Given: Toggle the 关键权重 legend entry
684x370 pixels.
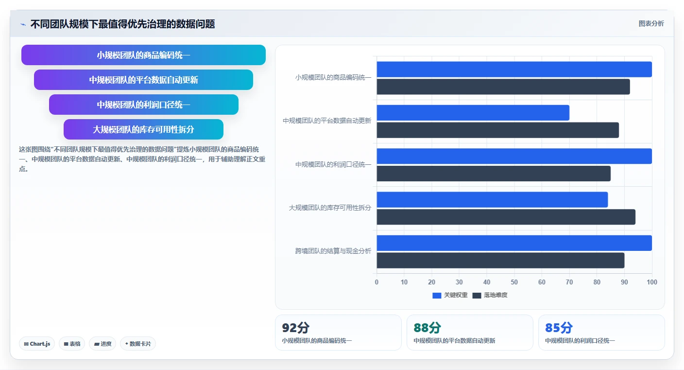Looking at the screenshot, I should coord(450,295).
